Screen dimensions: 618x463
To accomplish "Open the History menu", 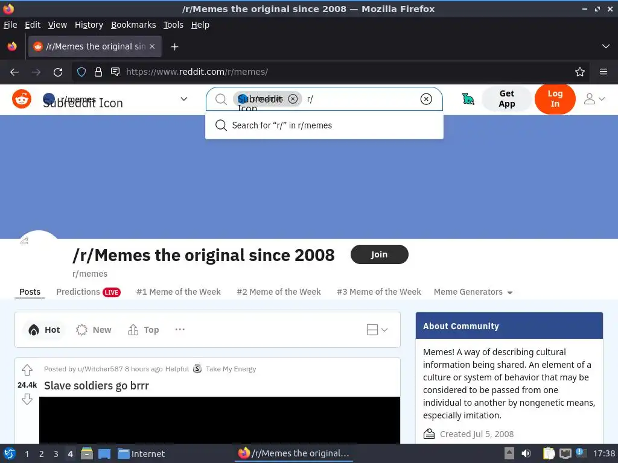I will point(89,25).
